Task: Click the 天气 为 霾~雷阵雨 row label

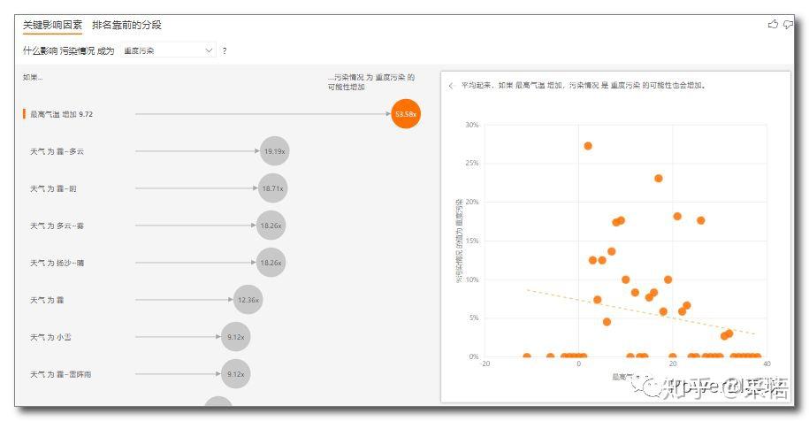Action: pyautogui.click(x=60, y=374)
